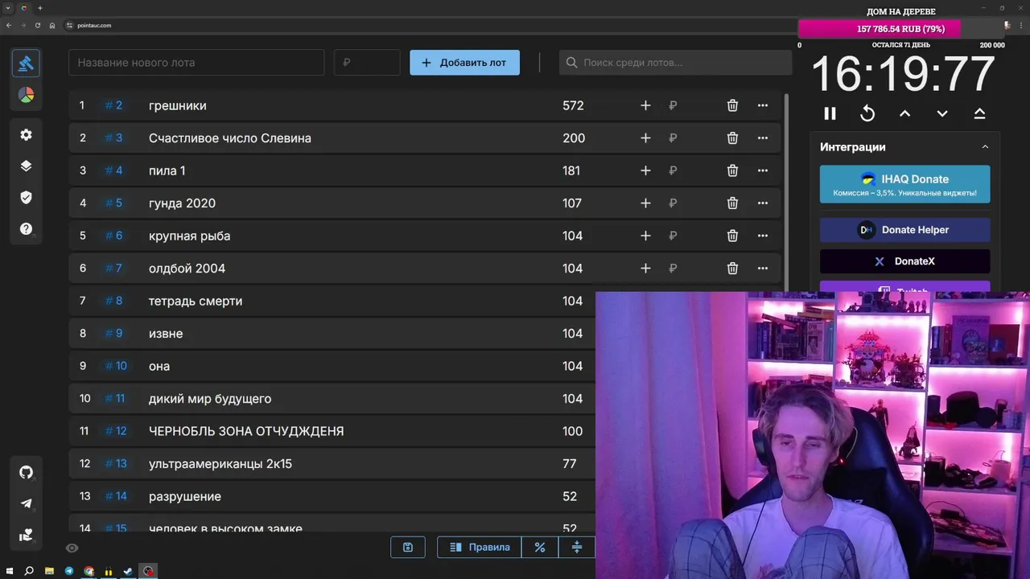Pause the auction timer

(x=830, y=113)
